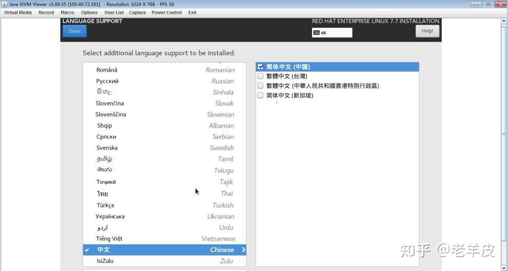Select the Urdu language row
The height and width of the screenshot is (271, 508).
(165, 227)
